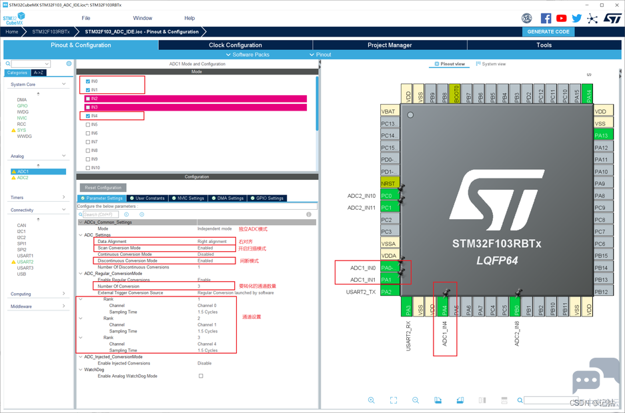This screenshot has height=413, width=625.
Task: Enable the IN5 channel checkbox
Action: pos(88,125)
